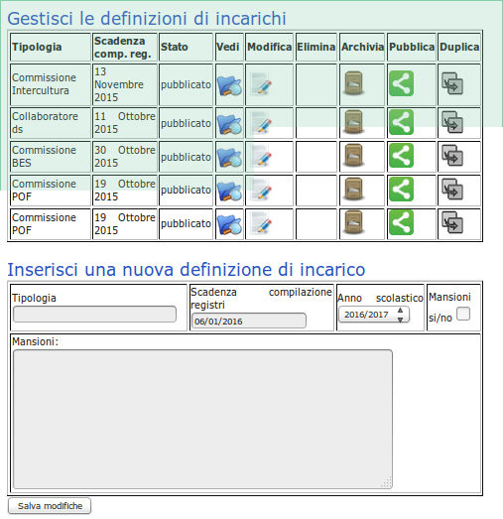This screenshot has width=503, height=519.
Task: Click the Salva modifiche button
Action: (x=50, y=506)
